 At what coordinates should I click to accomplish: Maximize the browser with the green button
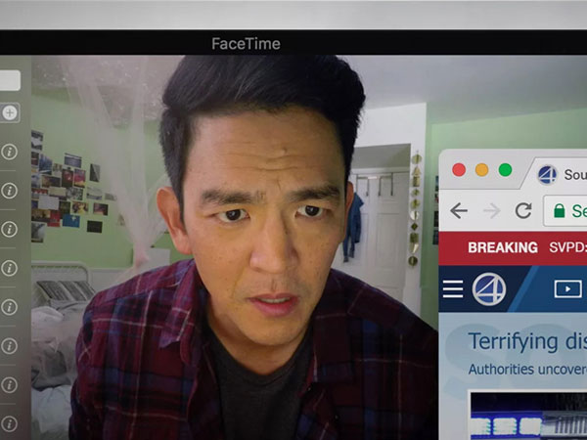[505, 170]
